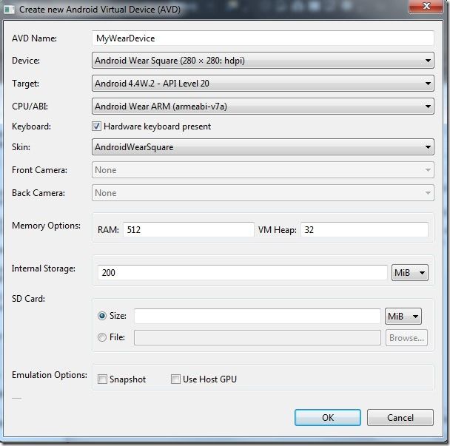This screenshot has height=446, width=450.
Task: Click the AVD window title bar icon
Action: click(x=9, y=10)
